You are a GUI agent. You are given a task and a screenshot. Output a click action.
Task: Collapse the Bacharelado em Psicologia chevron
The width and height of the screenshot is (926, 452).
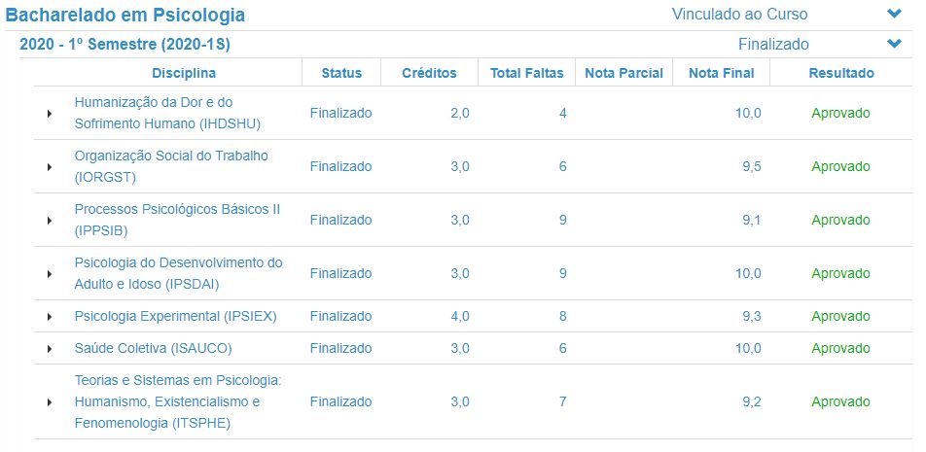pyautogui.click(x=895, y=14)
